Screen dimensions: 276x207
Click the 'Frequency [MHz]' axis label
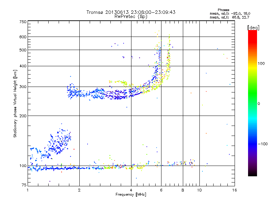pyautogui.click(x=131, y=195)
